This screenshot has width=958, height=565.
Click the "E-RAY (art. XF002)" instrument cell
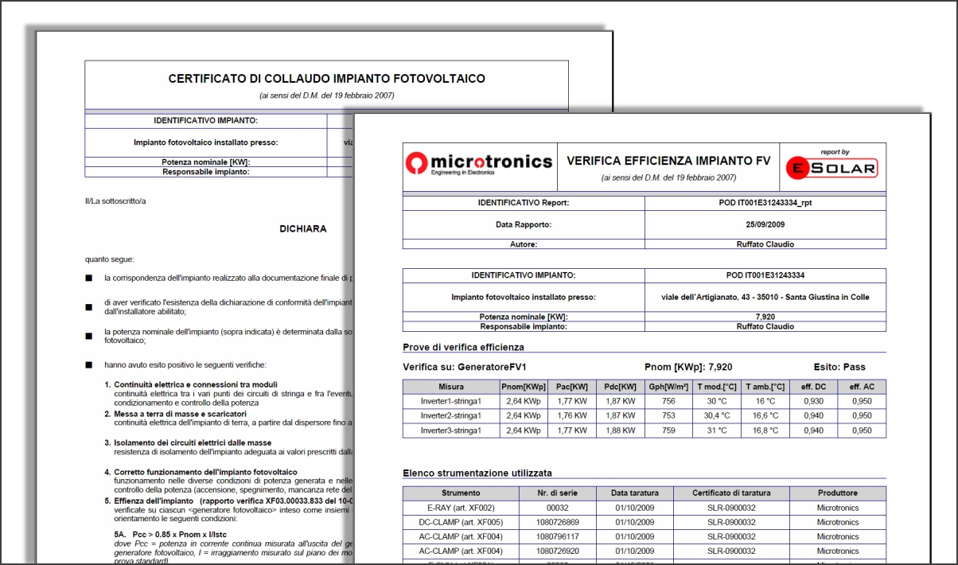461,508
